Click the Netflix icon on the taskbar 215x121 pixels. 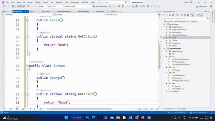(x=100, y=118)
